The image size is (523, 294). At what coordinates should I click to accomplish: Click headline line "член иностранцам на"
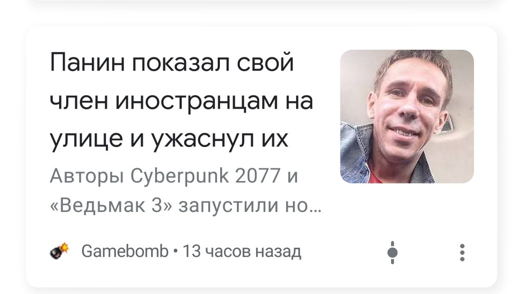point(182,101)
